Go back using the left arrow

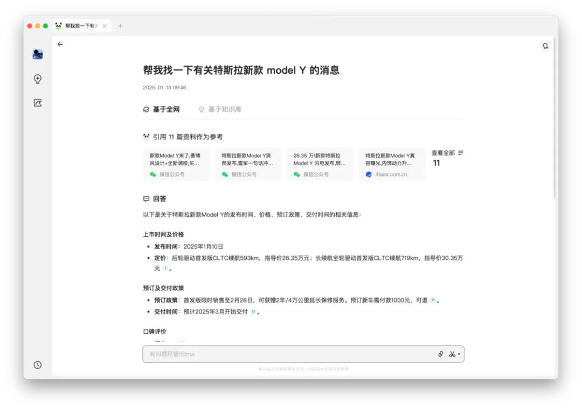[60, 44]
